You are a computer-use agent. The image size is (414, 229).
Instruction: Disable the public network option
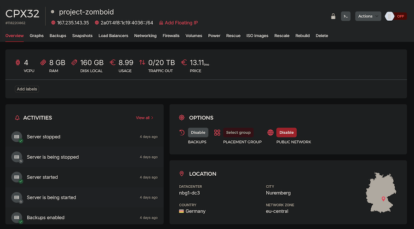(x=286, y=132)
